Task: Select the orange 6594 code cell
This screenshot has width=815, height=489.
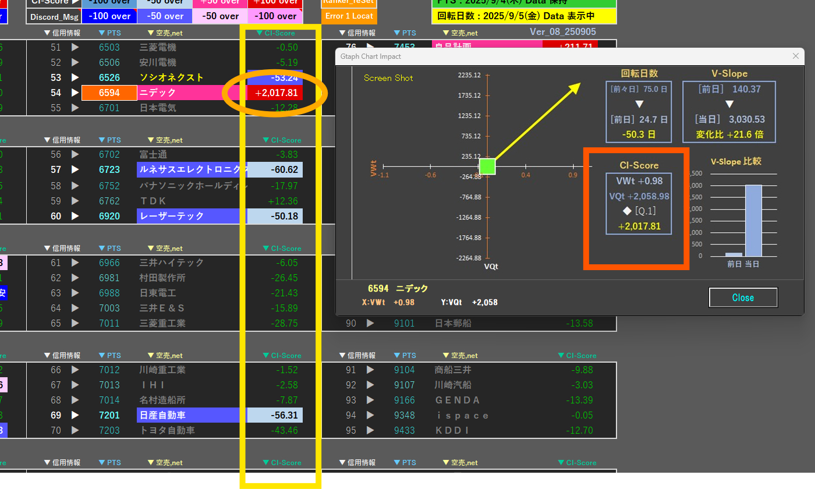Action: coord(109,93)
